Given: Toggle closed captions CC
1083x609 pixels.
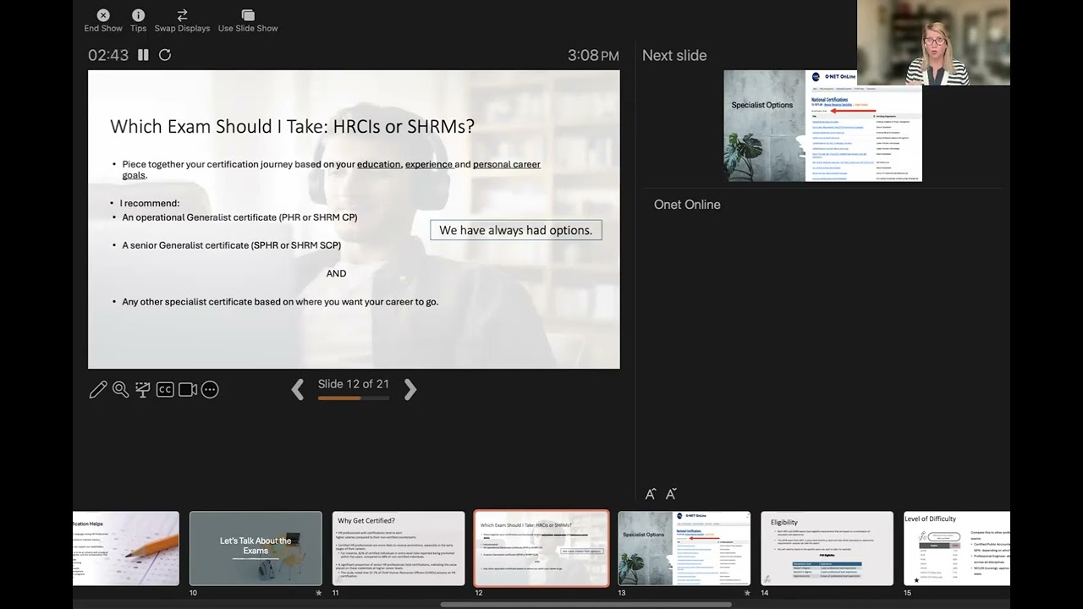Looking at the screenshot, I should click(x=165, y=389).
